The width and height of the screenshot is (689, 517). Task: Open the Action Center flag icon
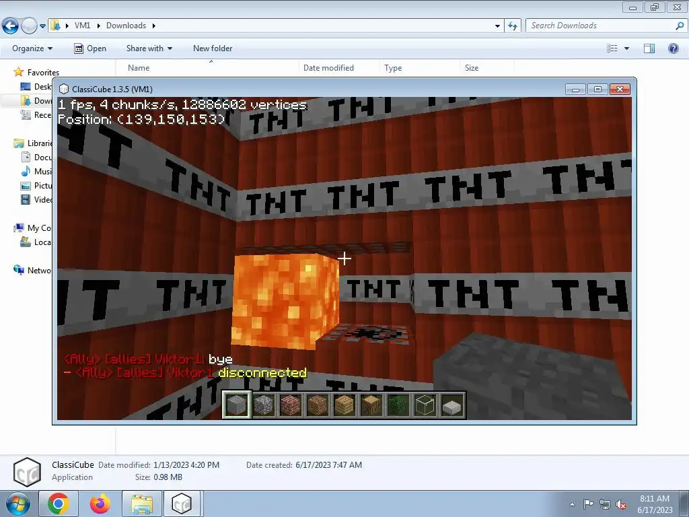[x=588, y=504]
